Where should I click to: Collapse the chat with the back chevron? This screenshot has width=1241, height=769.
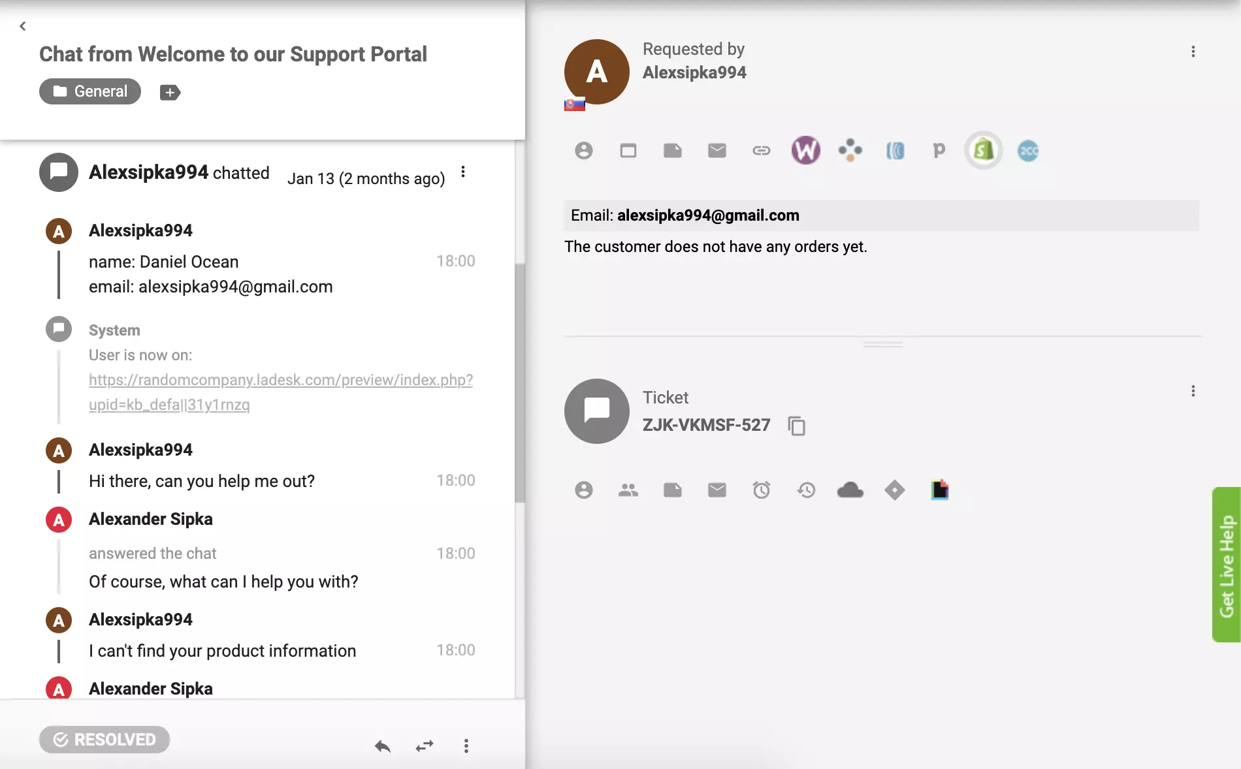tap(22, 26)
